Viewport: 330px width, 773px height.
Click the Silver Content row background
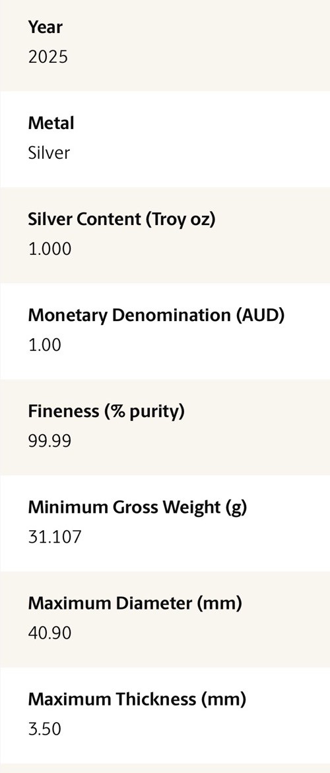(165, 235)
